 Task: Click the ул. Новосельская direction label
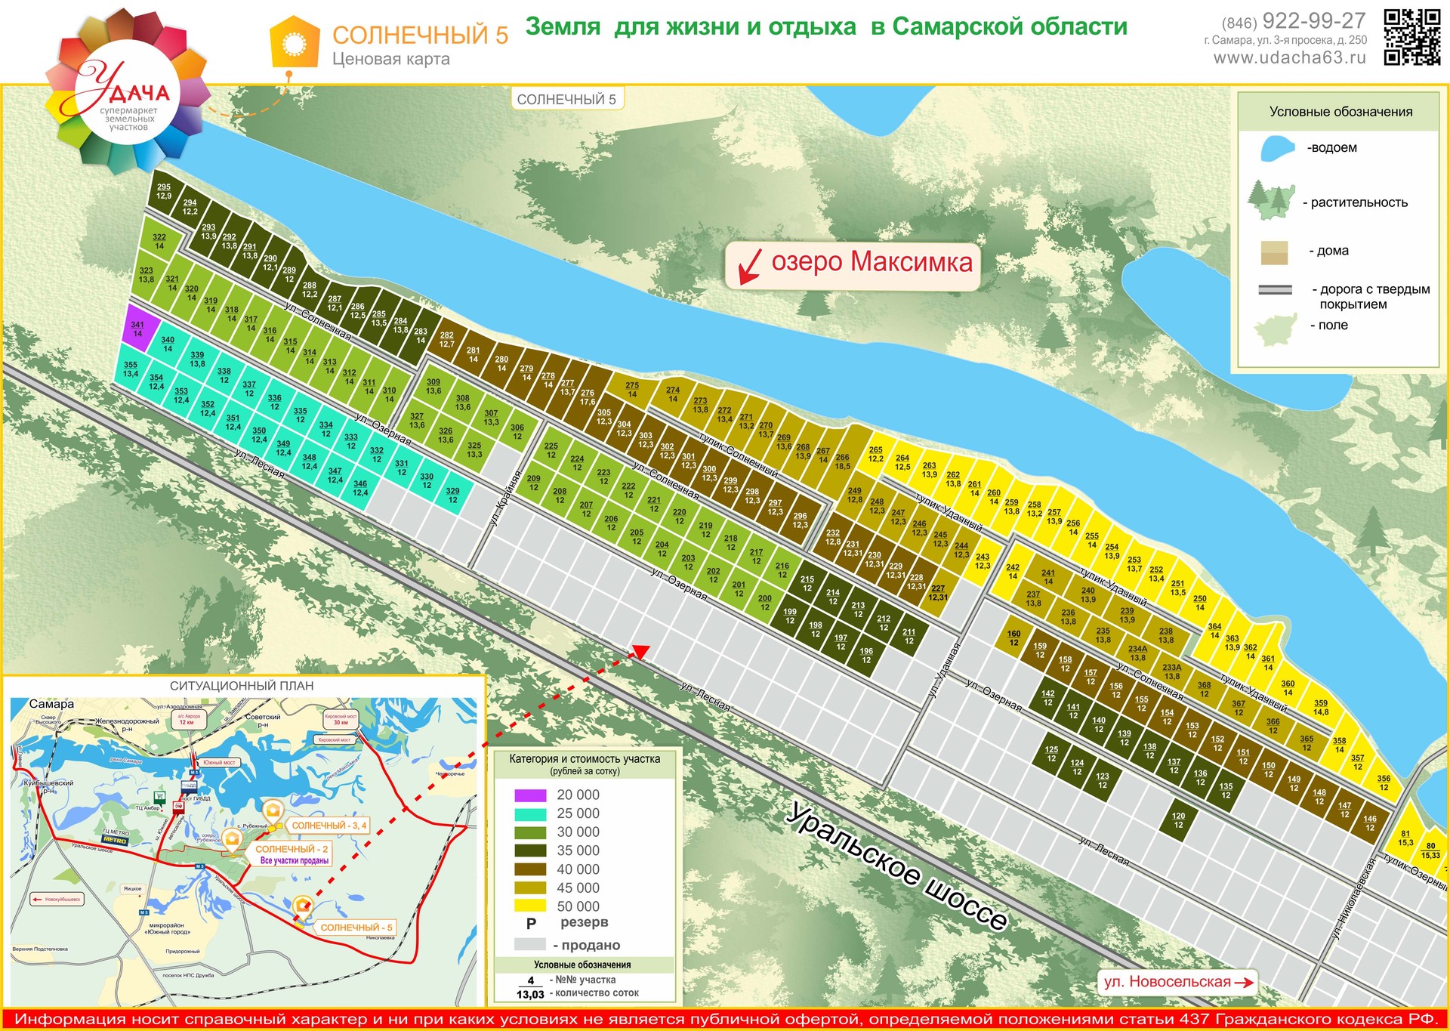1177,982
